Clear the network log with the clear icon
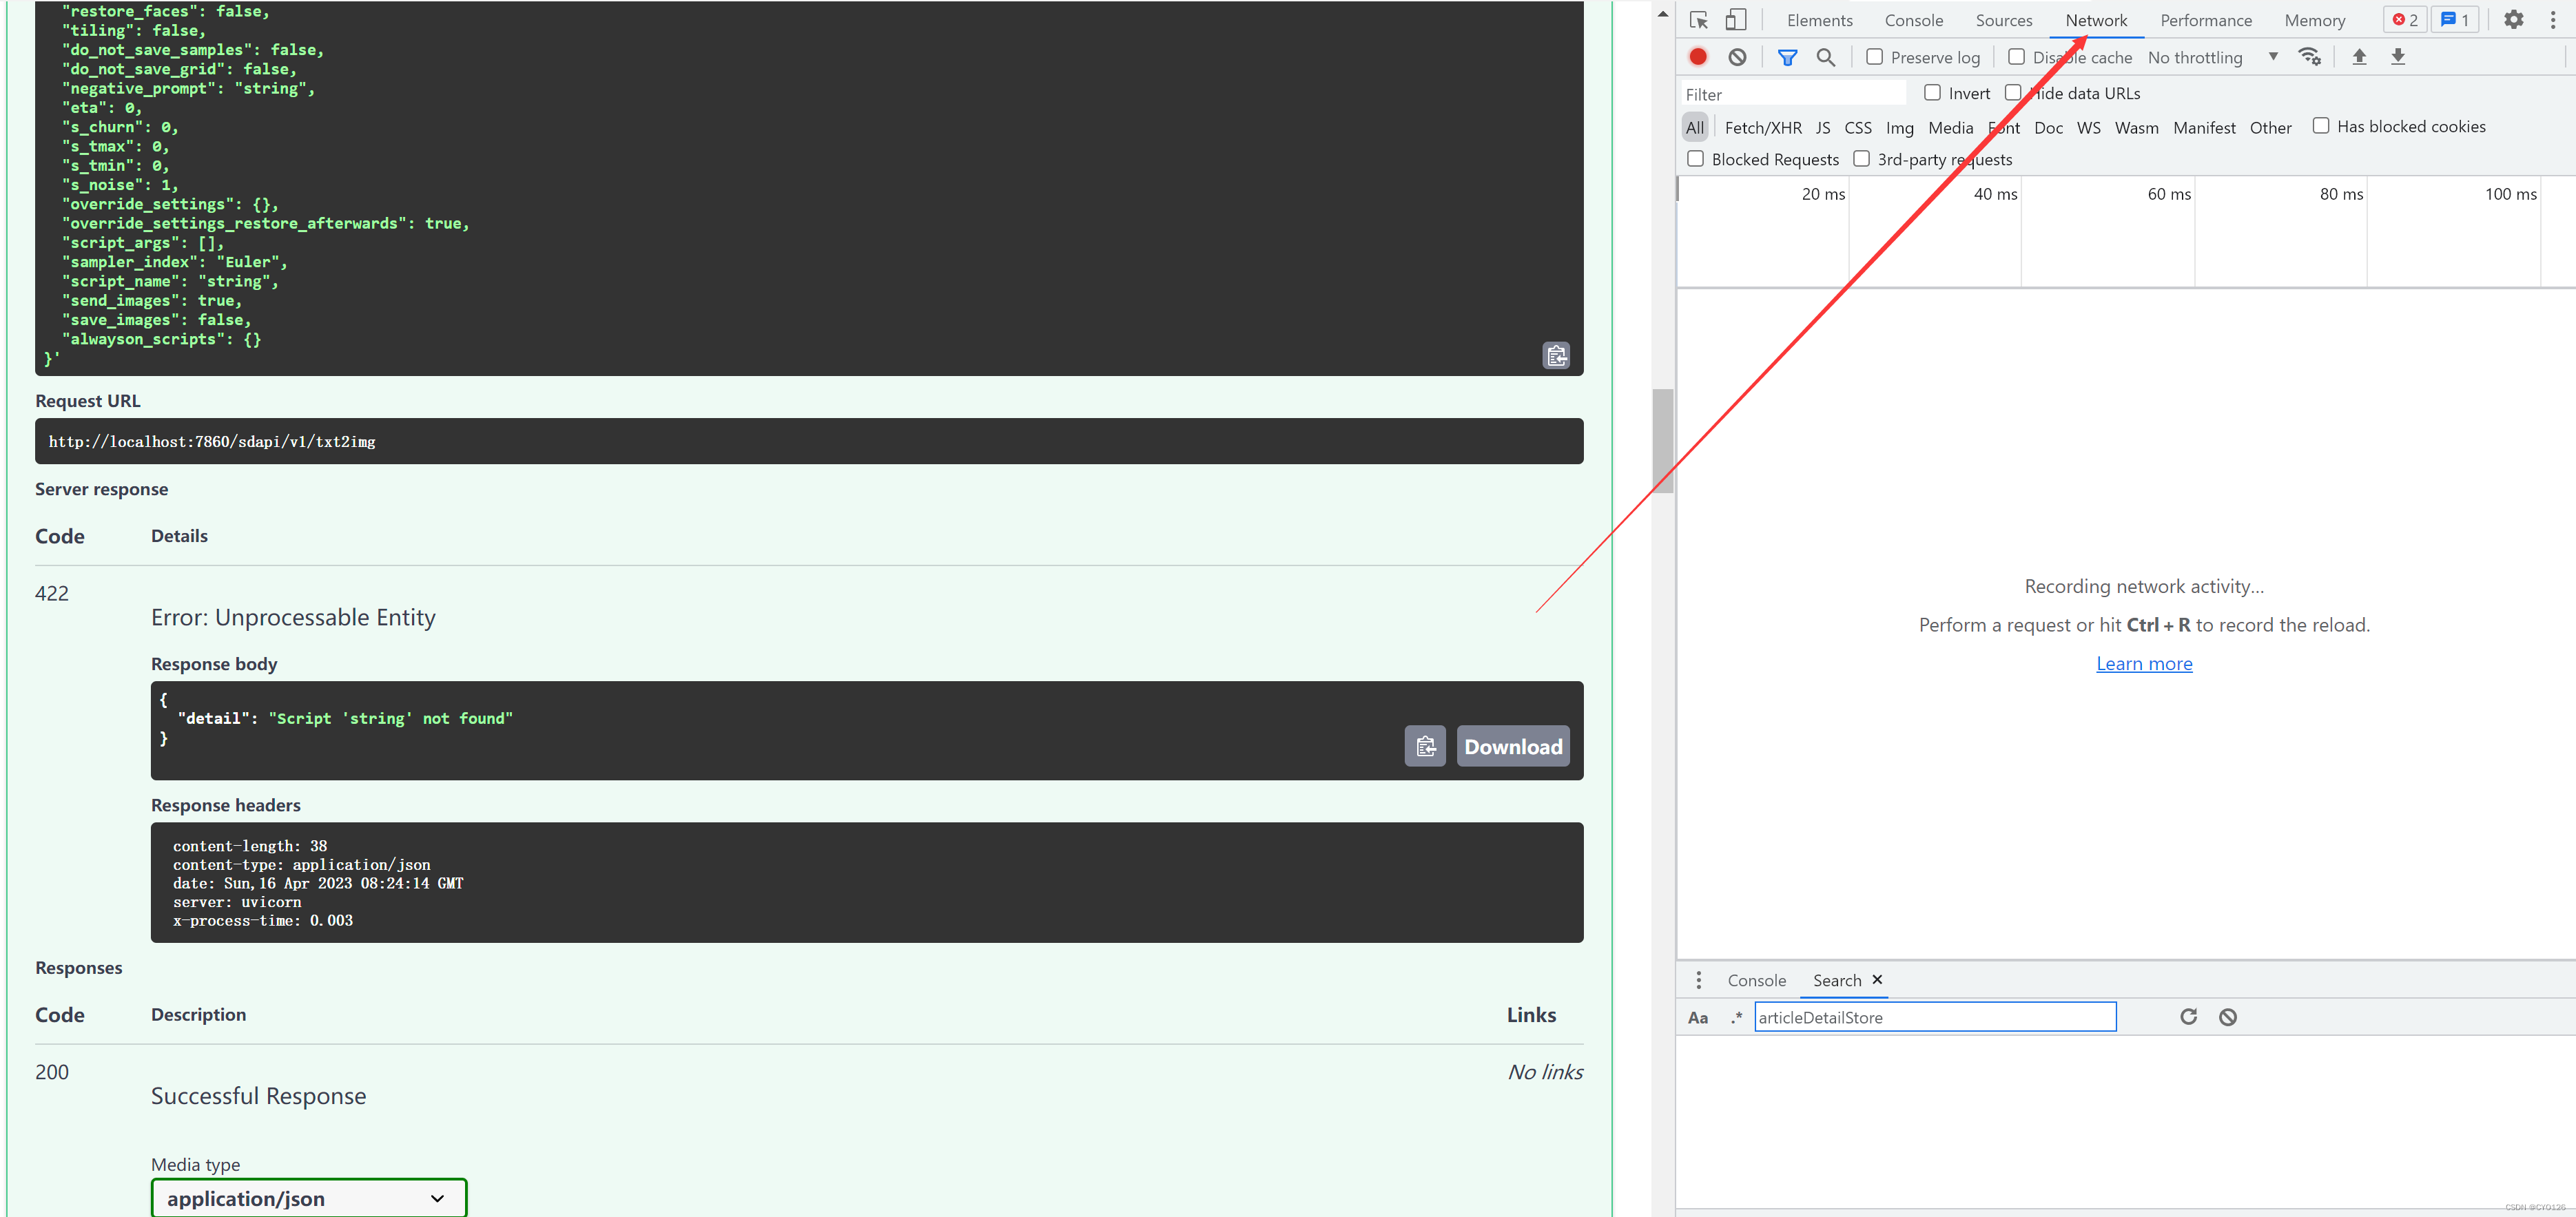Viewport: 2576px width, 1217px height. point(1737,57)
